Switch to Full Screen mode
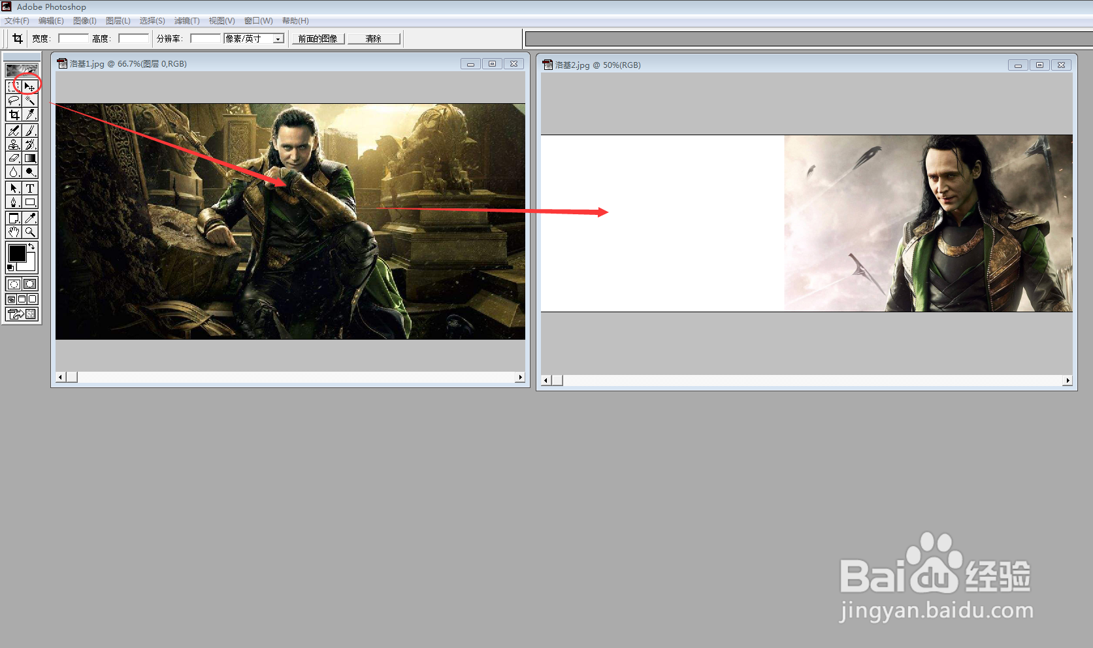The image size is (1093, 648). 32,299
